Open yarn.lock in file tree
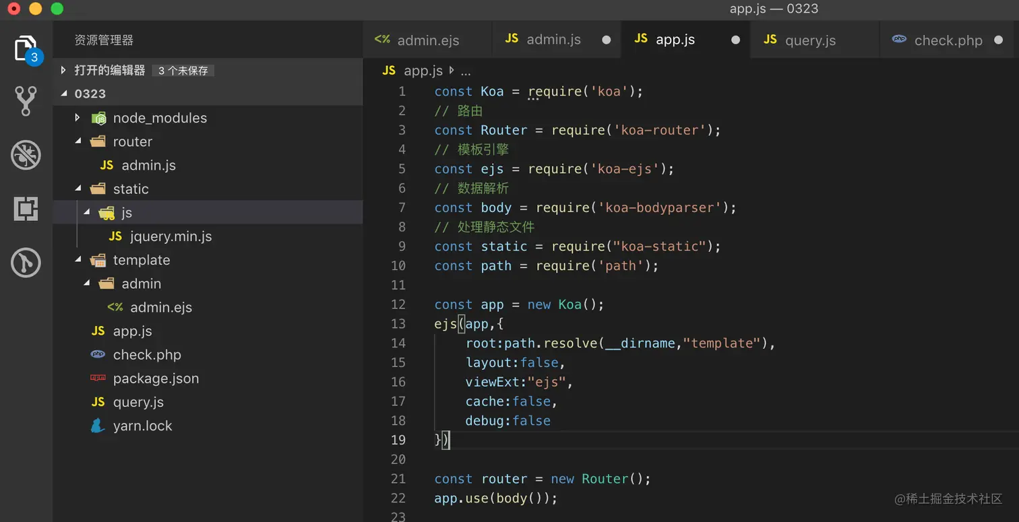Image resolution: width=1019 pixels, height=522 pixels. click(x=208, y=426)
